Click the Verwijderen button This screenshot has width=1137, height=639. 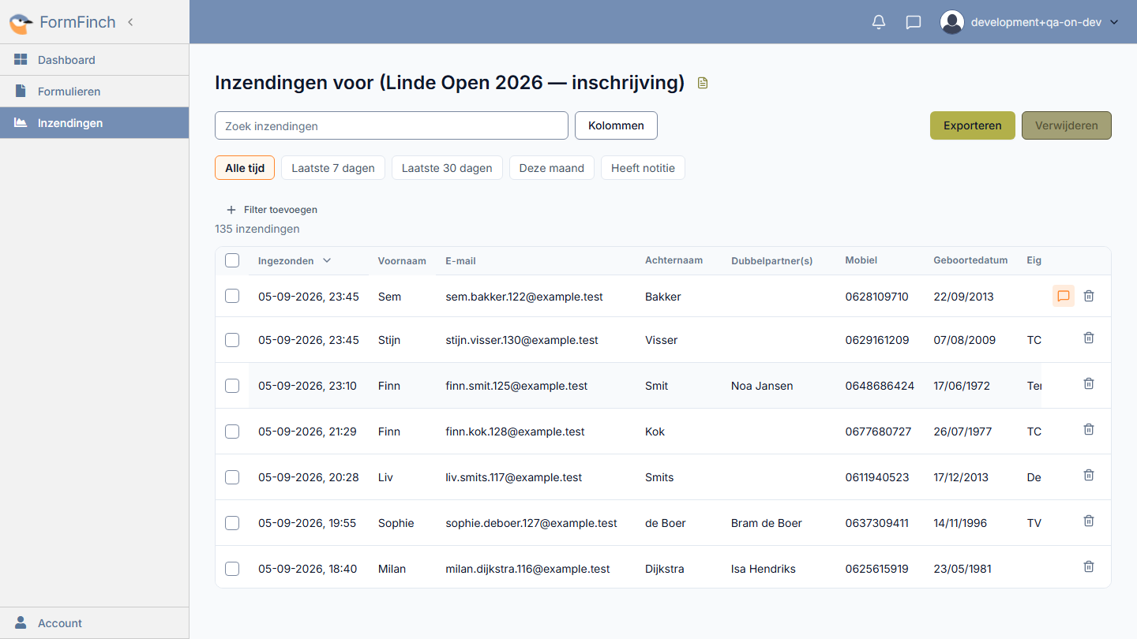(x=1067, y=125)
